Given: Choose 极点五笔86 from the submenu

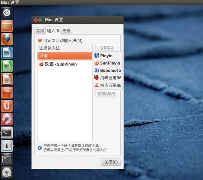Looking at the screenshot, I should (107, 85).
